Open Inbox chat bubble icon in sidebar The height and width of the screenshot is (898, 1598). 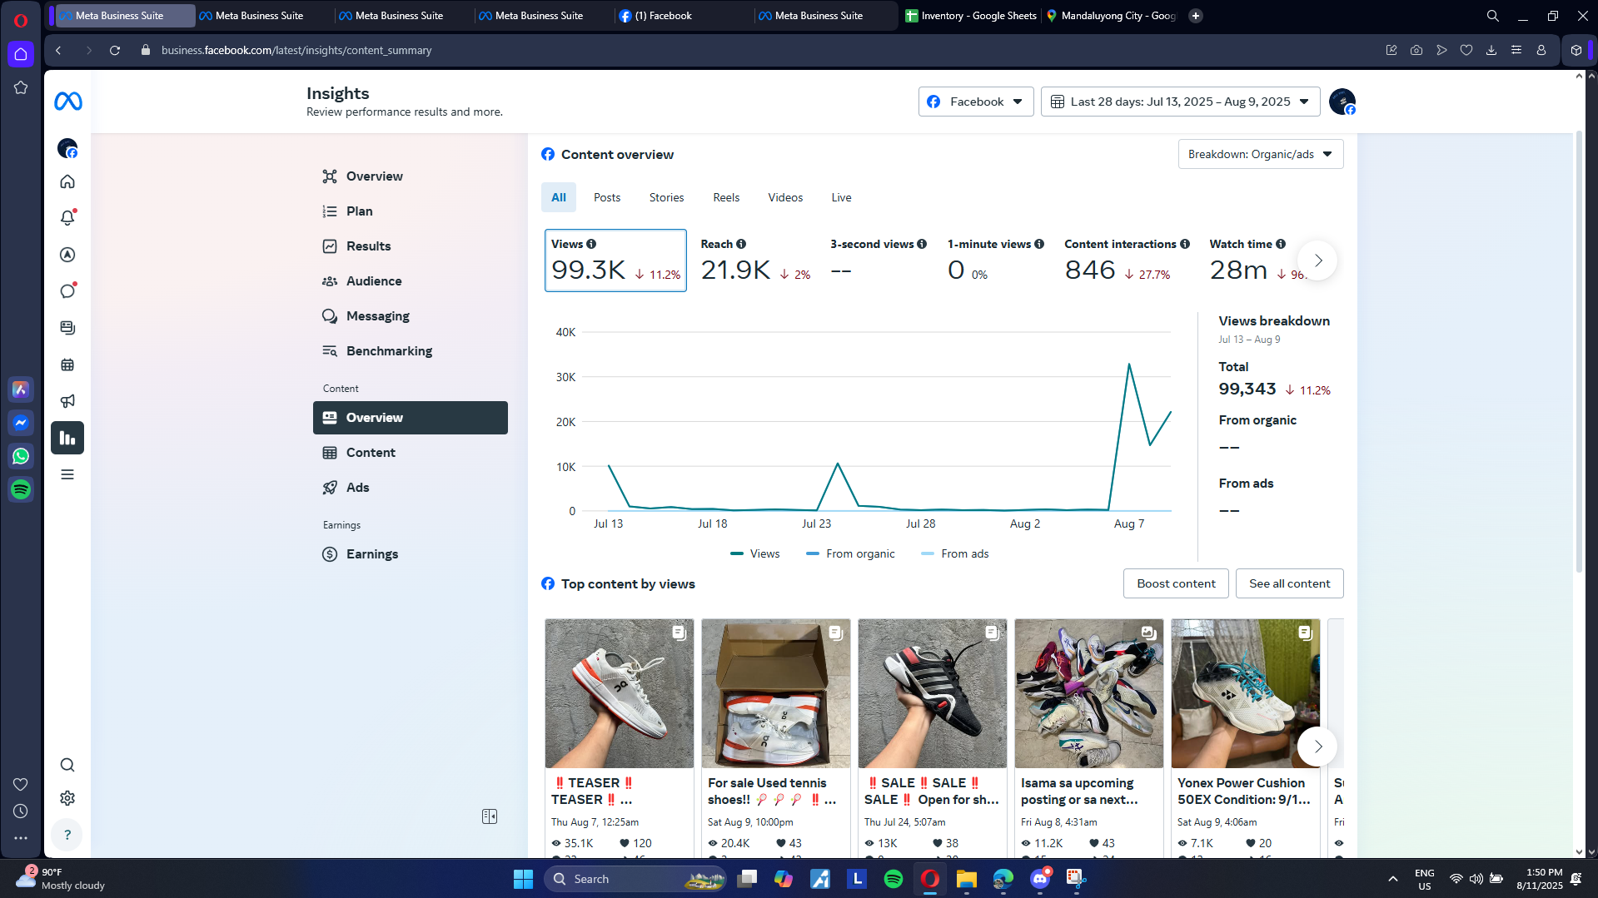point(67,291)
